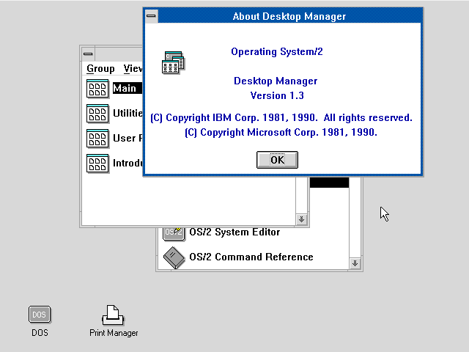
Task: Open Desktop Manager window system menu box
Action: pos(88,54)
